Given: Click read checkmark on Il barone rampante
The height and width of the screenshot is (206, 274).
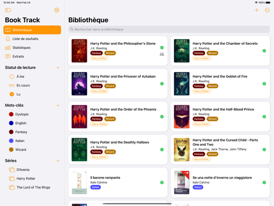Looking at the screenshot, I should pyautogui.click(x=162, y=183).
